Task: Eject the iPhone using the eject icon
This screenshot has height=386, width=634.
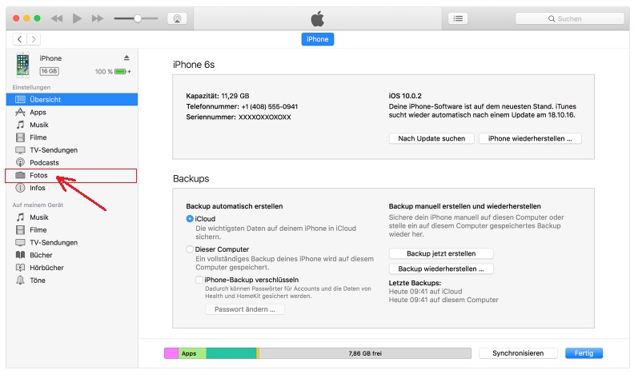Action: coord(126,58)
